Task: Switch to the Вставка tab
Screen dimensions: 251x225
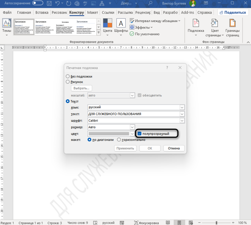Action: click(x=42, y=12)
